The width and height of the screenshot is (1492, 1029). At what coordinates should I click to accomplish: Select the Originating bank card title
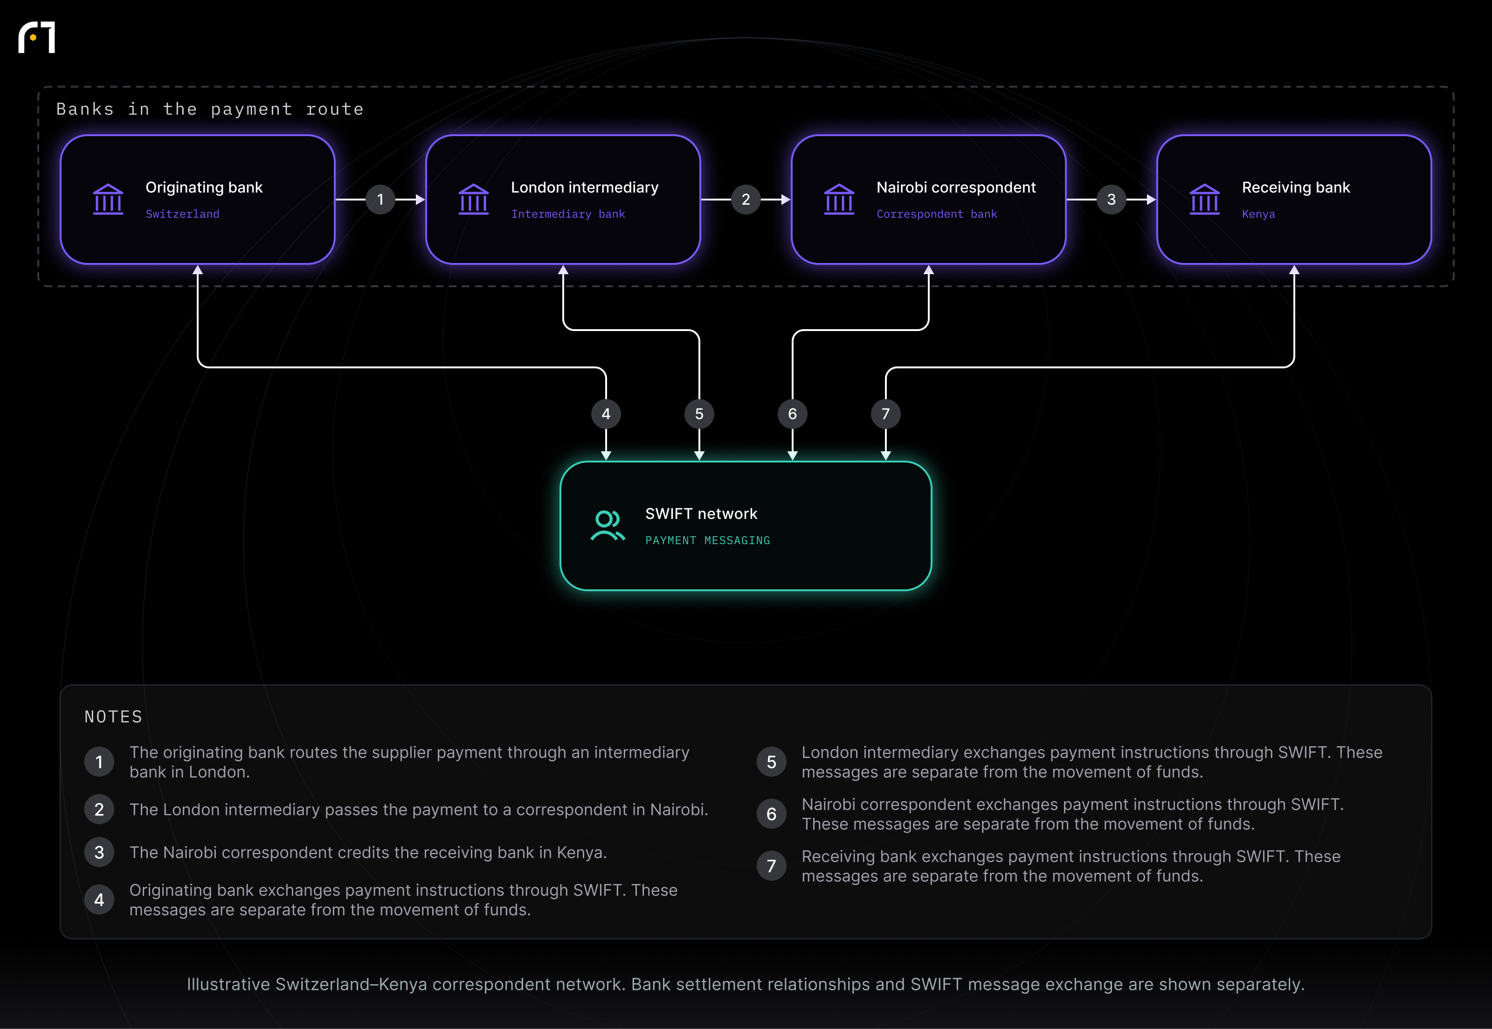[x=204, y=187]
